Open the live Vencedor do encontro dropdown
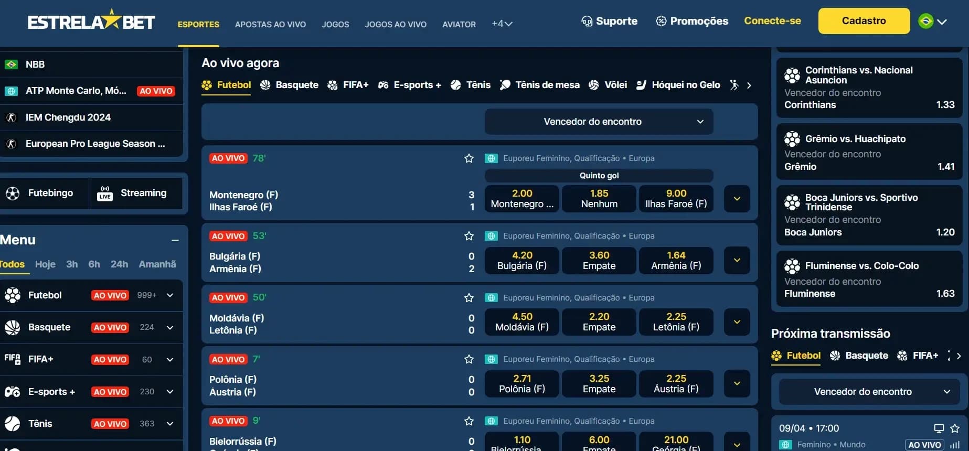 599,122
